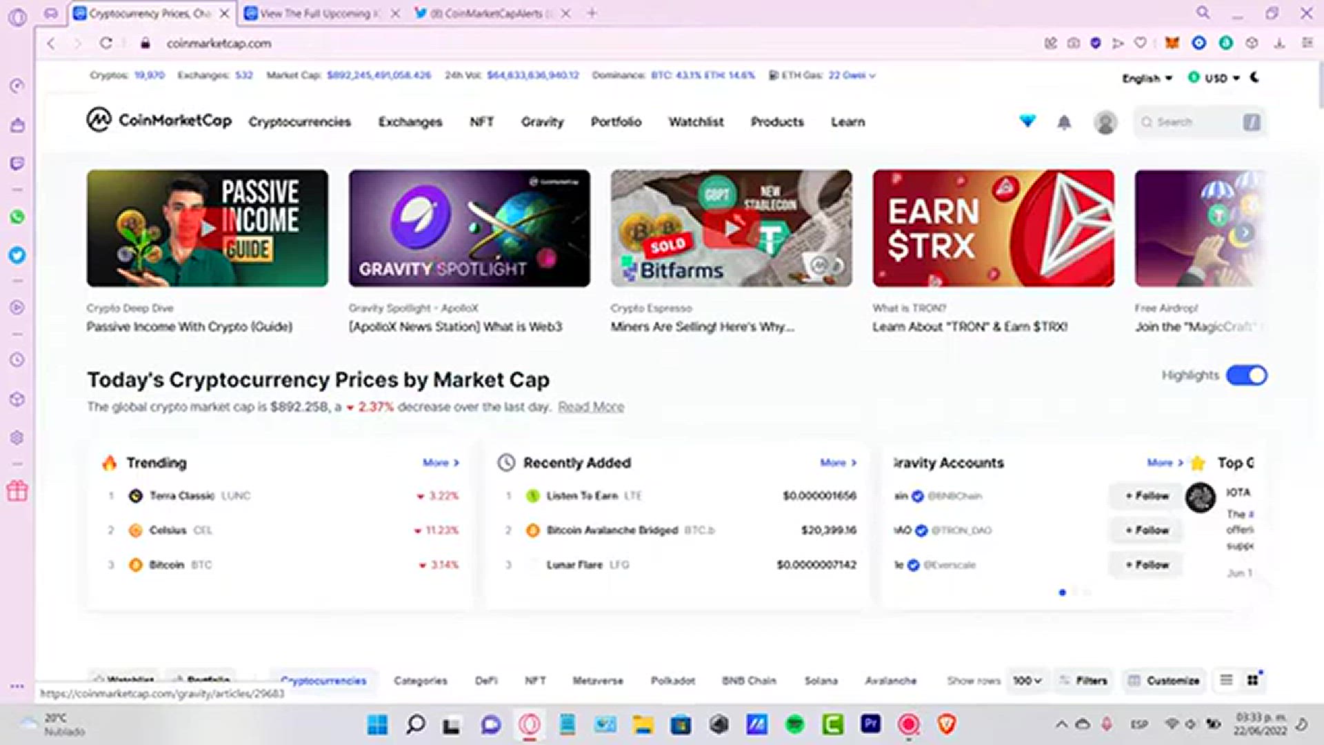Open a new browser tab
The image size is (1324, 745).
pos(592,13)
